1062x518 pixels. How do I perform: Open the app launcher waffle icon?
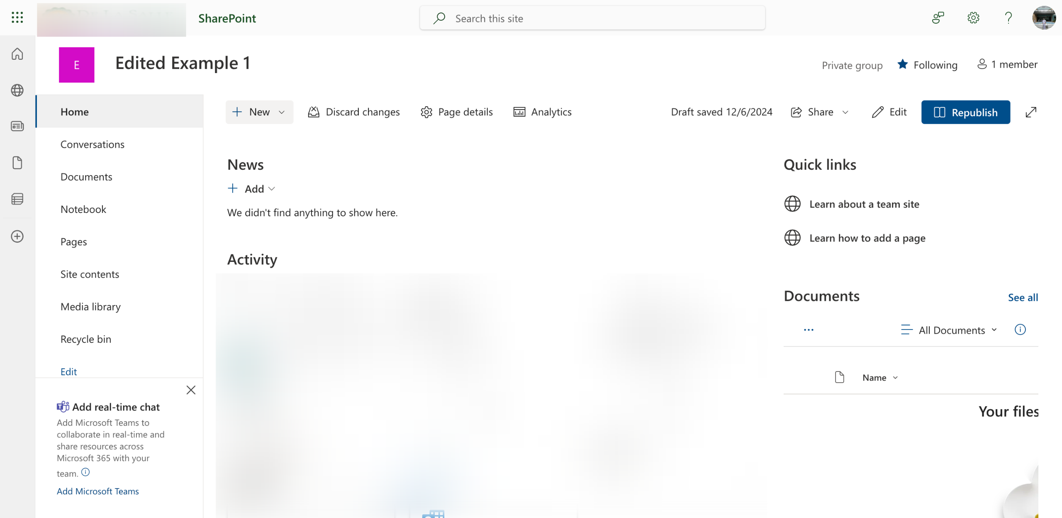pos(17,17)
